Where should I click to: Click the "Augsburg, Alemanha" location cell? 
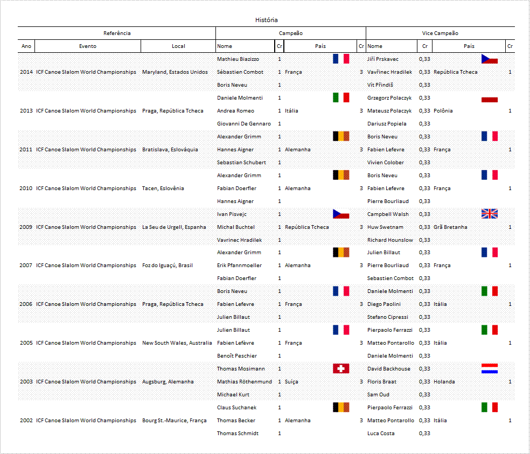(168, 382)
